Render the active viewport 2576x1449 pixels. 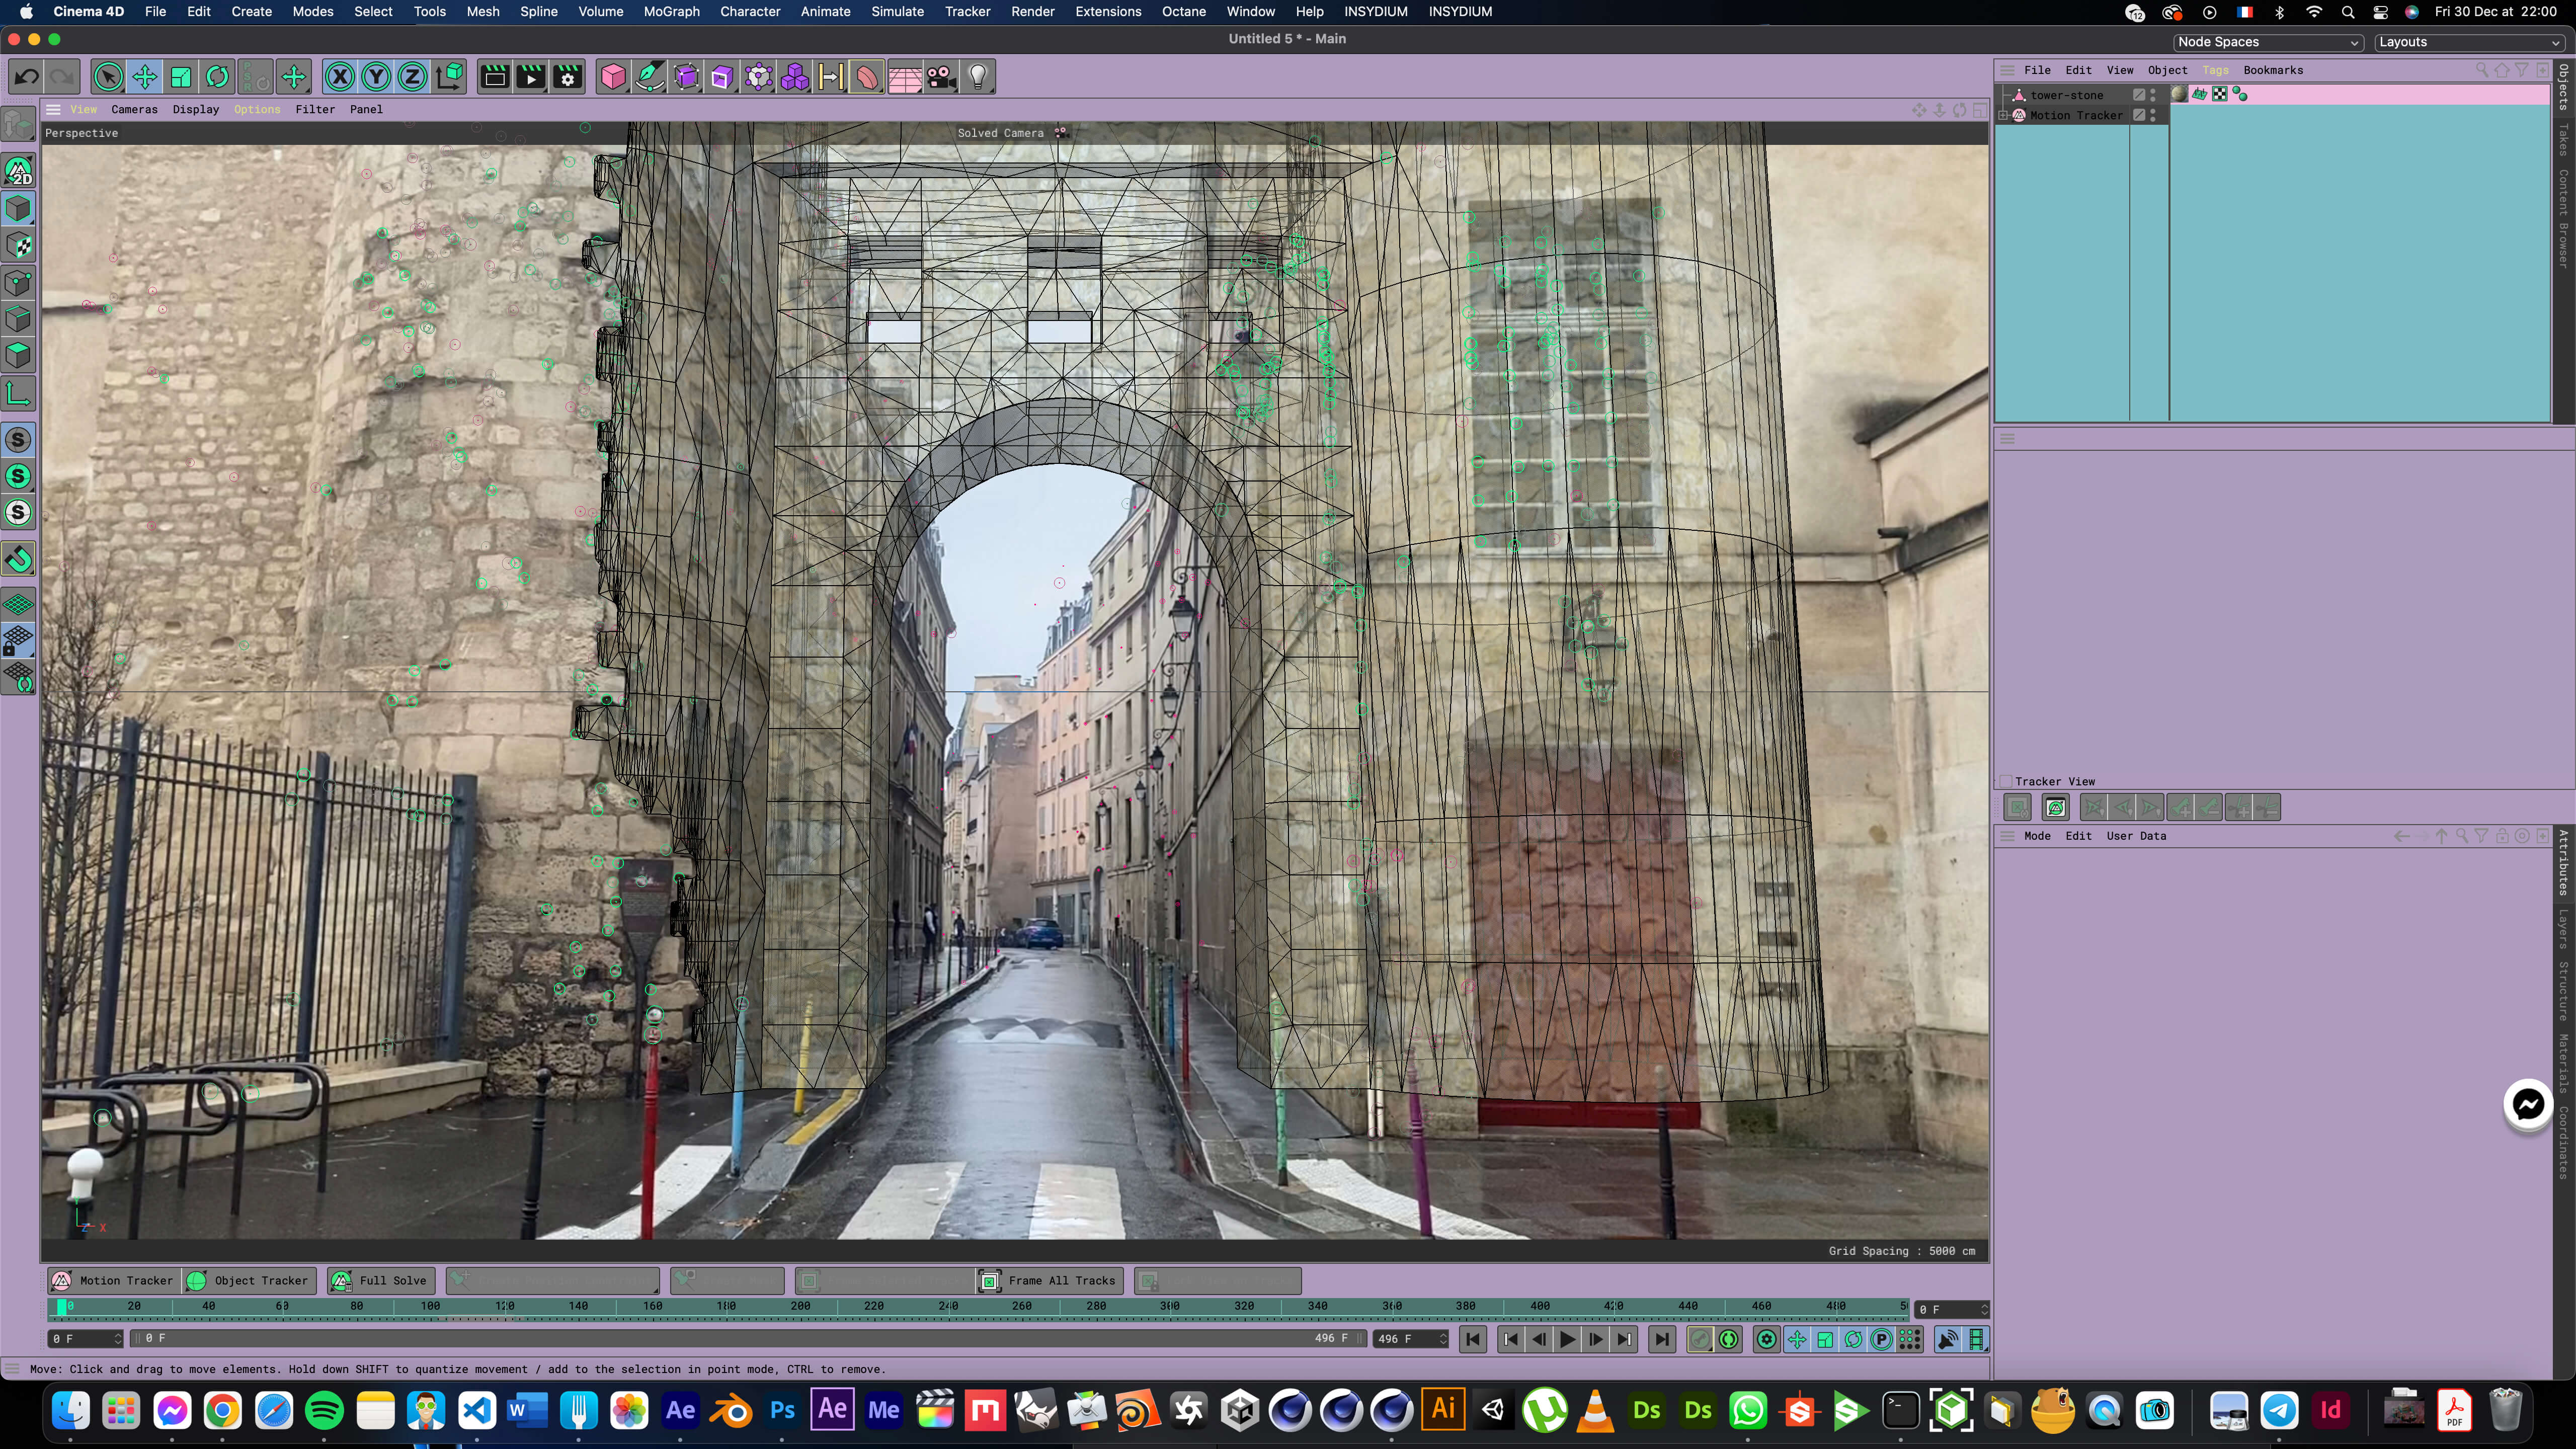point(493,76)
